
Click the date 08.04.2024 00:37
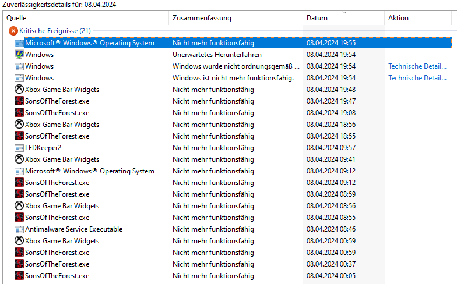tap(331, 264)
